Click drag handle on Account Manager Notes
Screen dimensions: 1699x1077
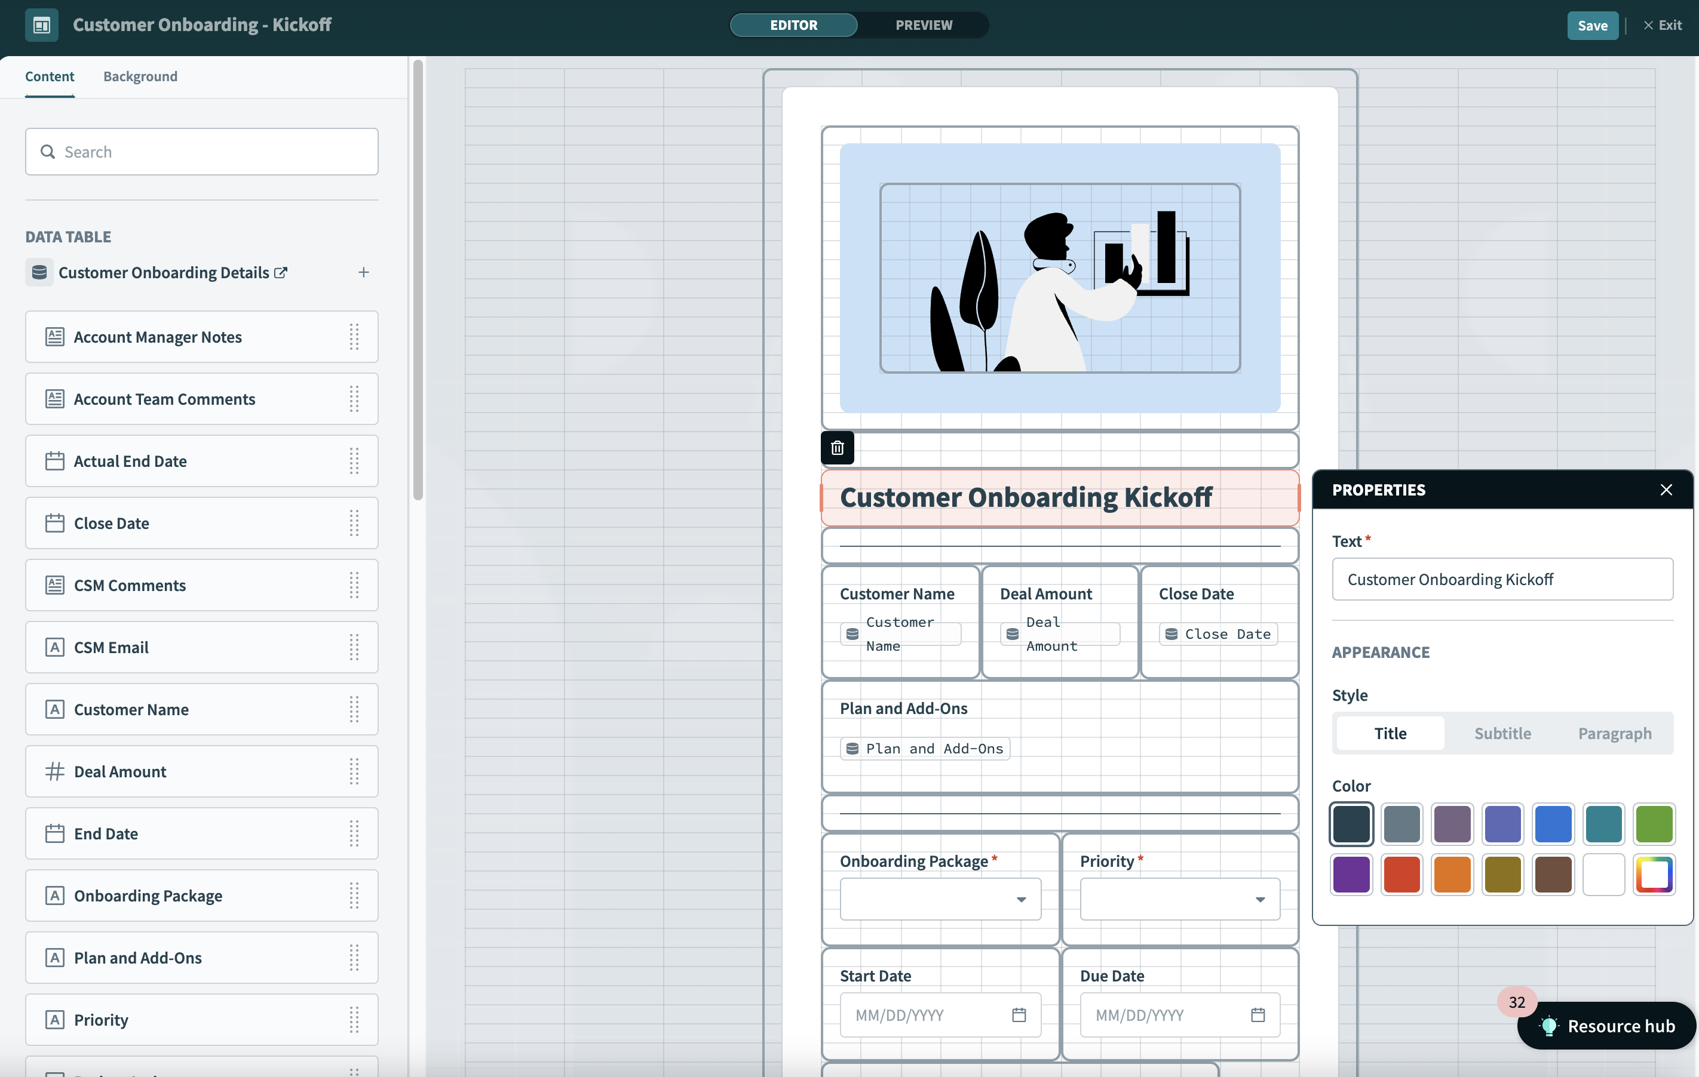(x=354, y=337)
